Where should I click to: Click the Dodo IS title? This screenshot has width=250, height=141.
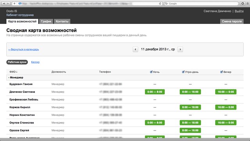pos(12,11)
